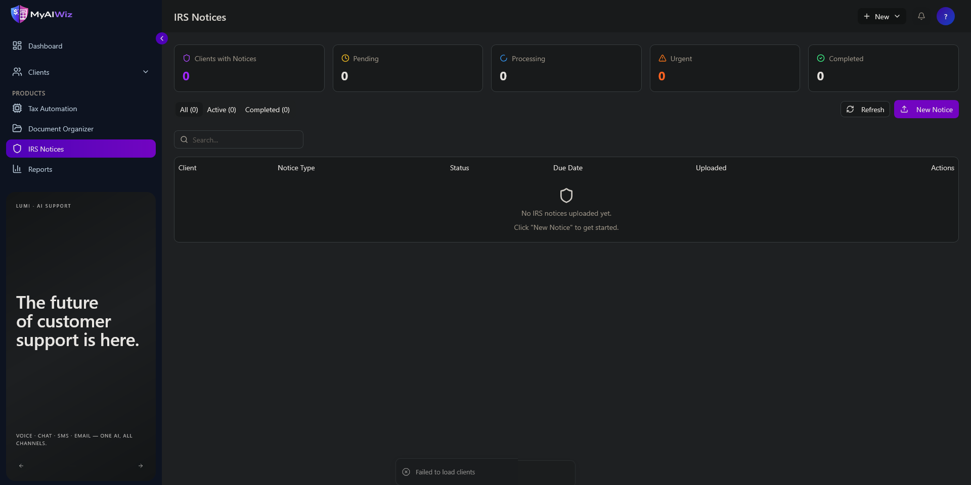Click the user avatar question-mark icon

946,16
